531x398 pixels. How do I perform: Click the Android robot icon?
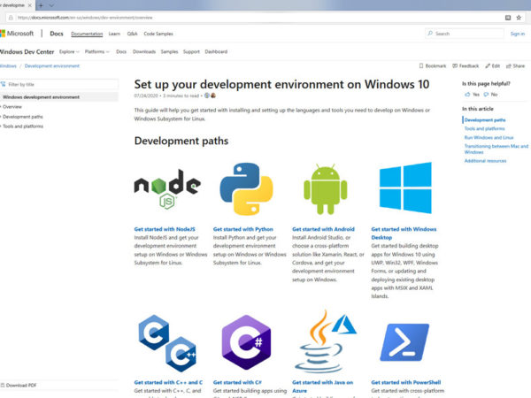click(x=326, y=188)
